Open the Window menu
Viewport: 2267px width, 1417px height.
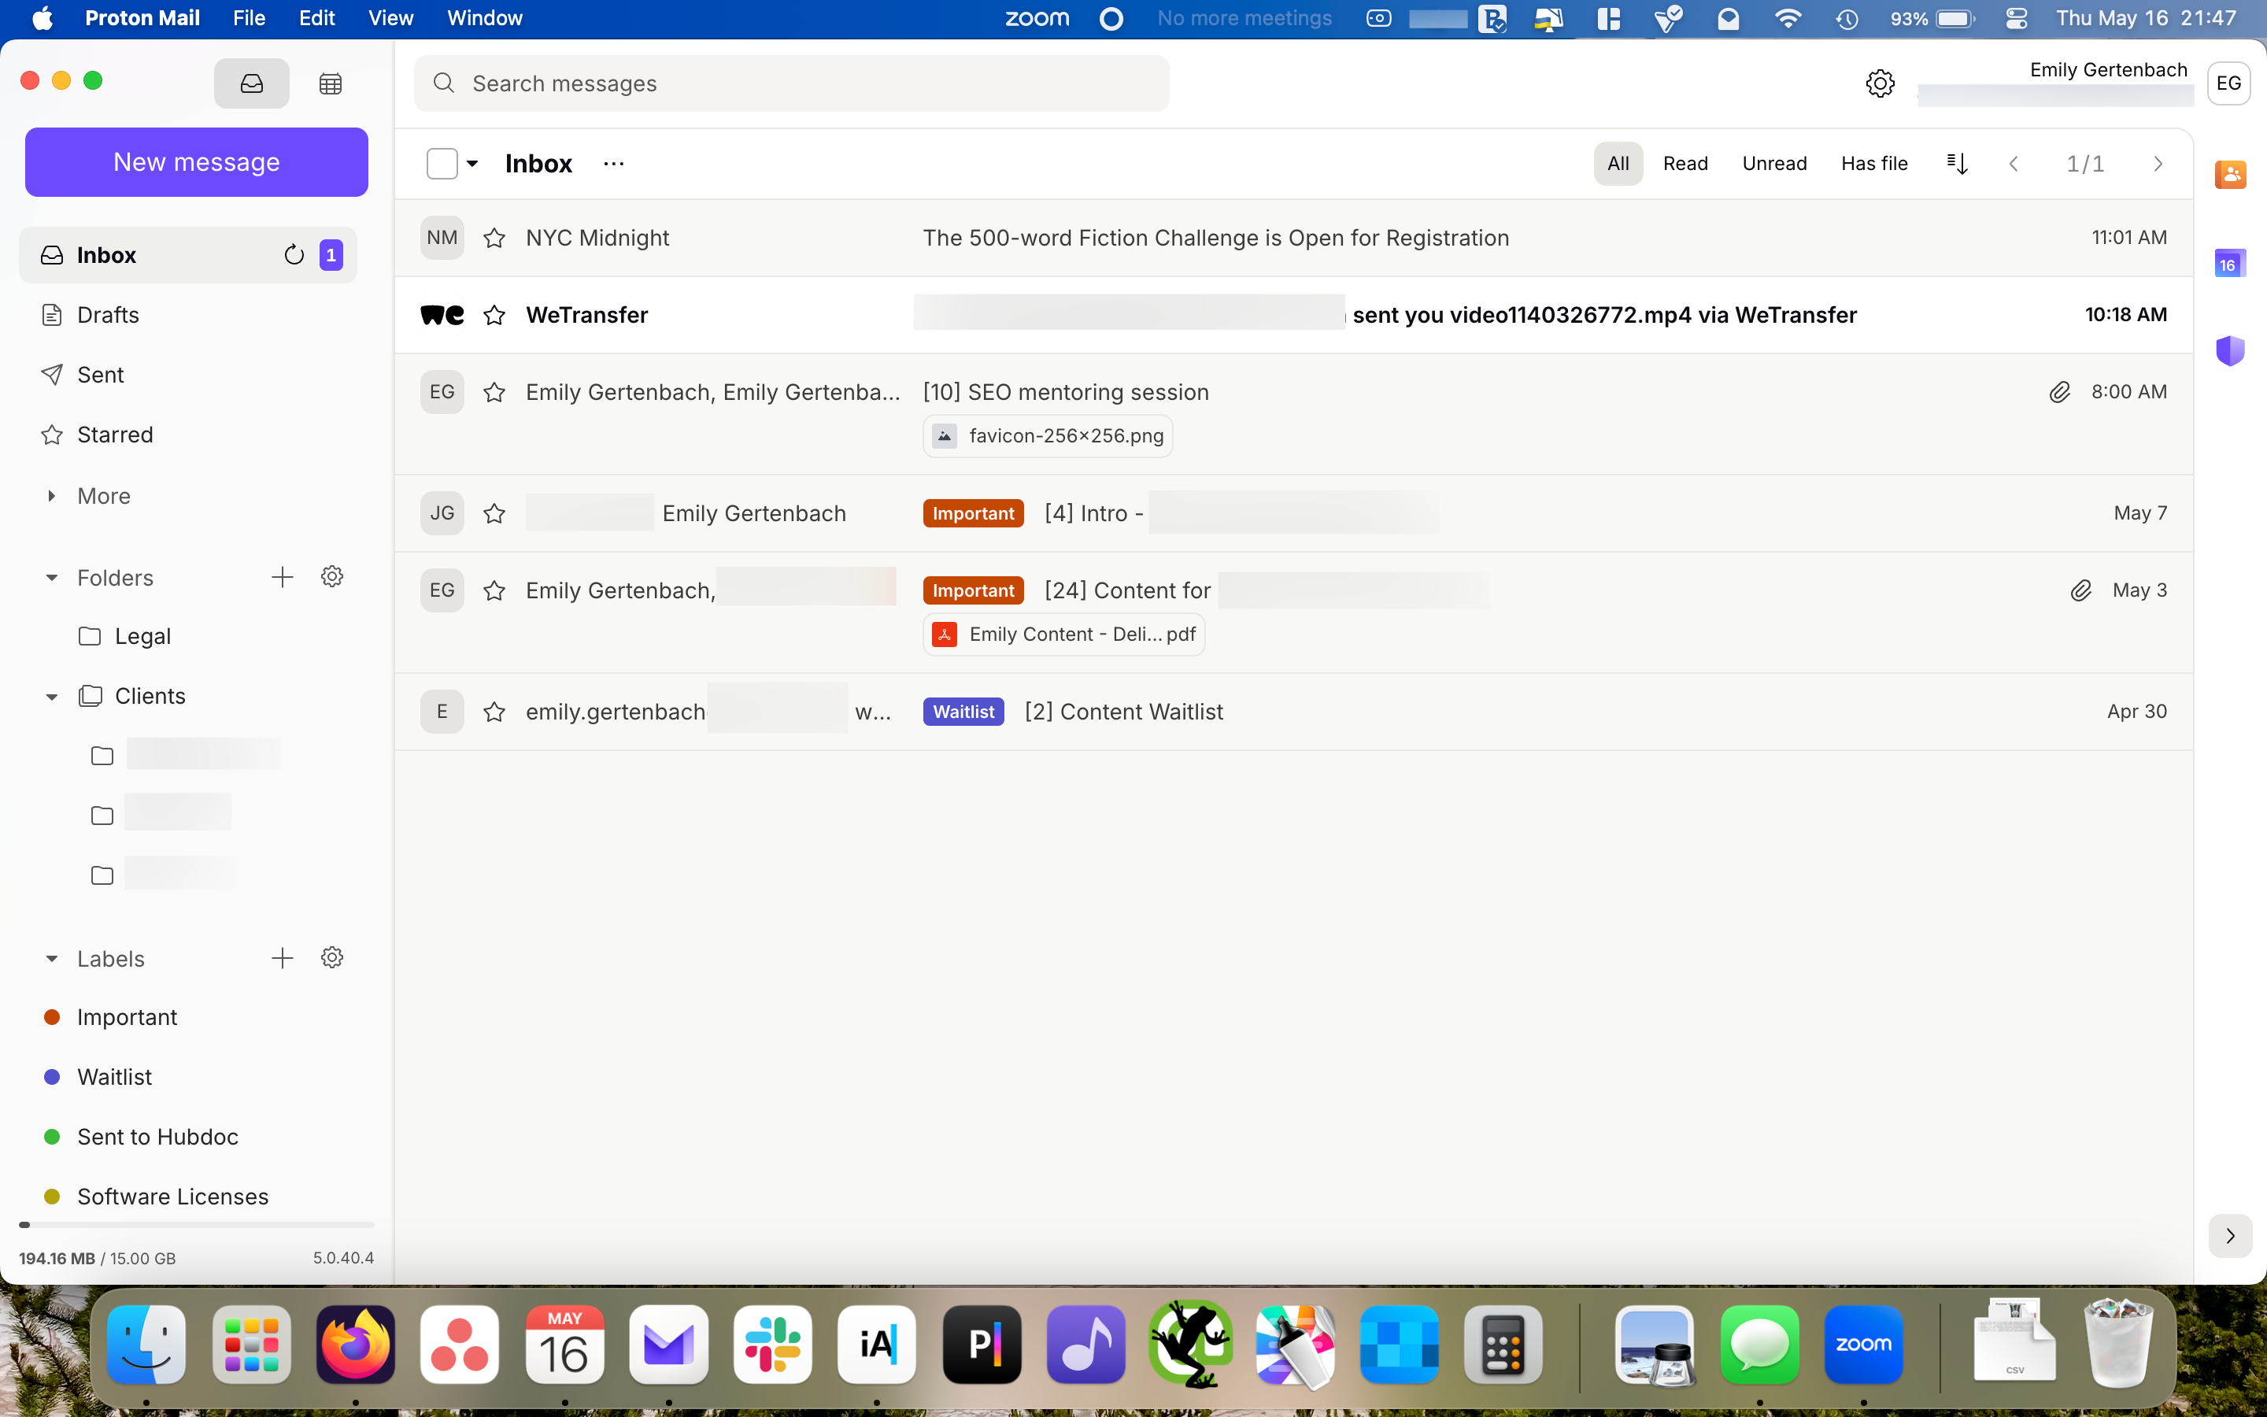[484, 19]
